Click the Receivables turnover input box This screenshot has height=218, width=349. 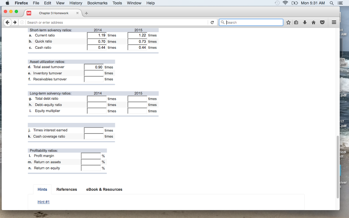tap(94, 79)
